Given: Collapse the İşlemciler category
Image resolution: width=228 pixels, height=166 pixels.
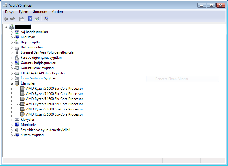Looking at the screenshot, I should (x=12, y=84).
